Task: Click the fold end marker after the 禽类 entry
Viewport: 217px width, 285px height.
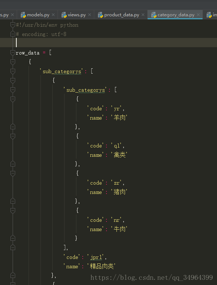Action: pyautogui.click(x=13, y=164)
